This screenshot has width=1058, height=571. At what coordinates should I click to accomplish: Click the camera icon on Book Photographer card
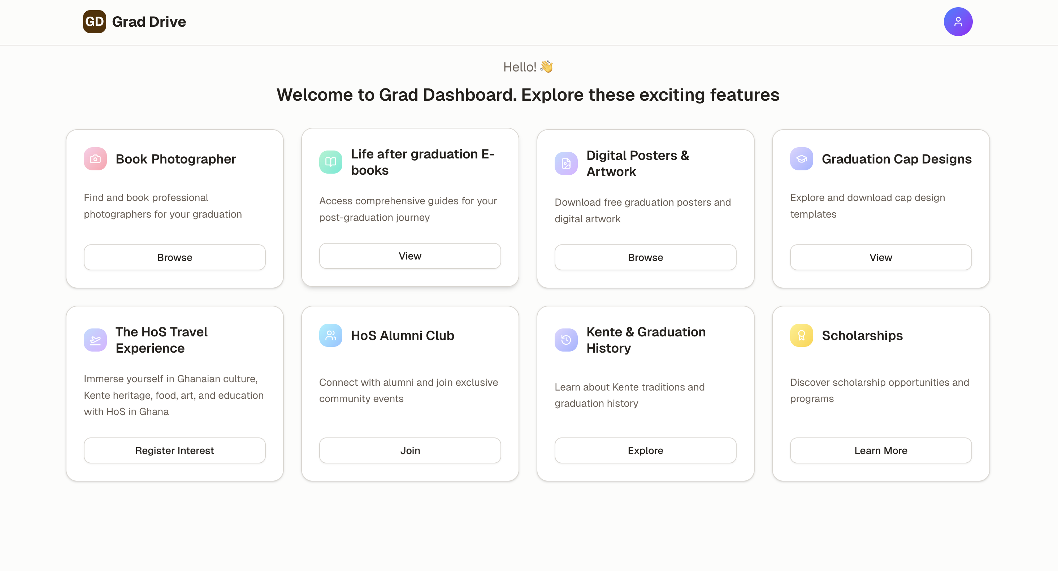point(95,159)
